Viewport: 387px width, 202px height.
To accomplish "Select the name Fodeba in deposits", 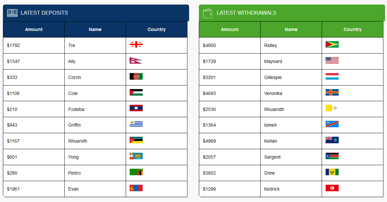I will click(76, 109).
